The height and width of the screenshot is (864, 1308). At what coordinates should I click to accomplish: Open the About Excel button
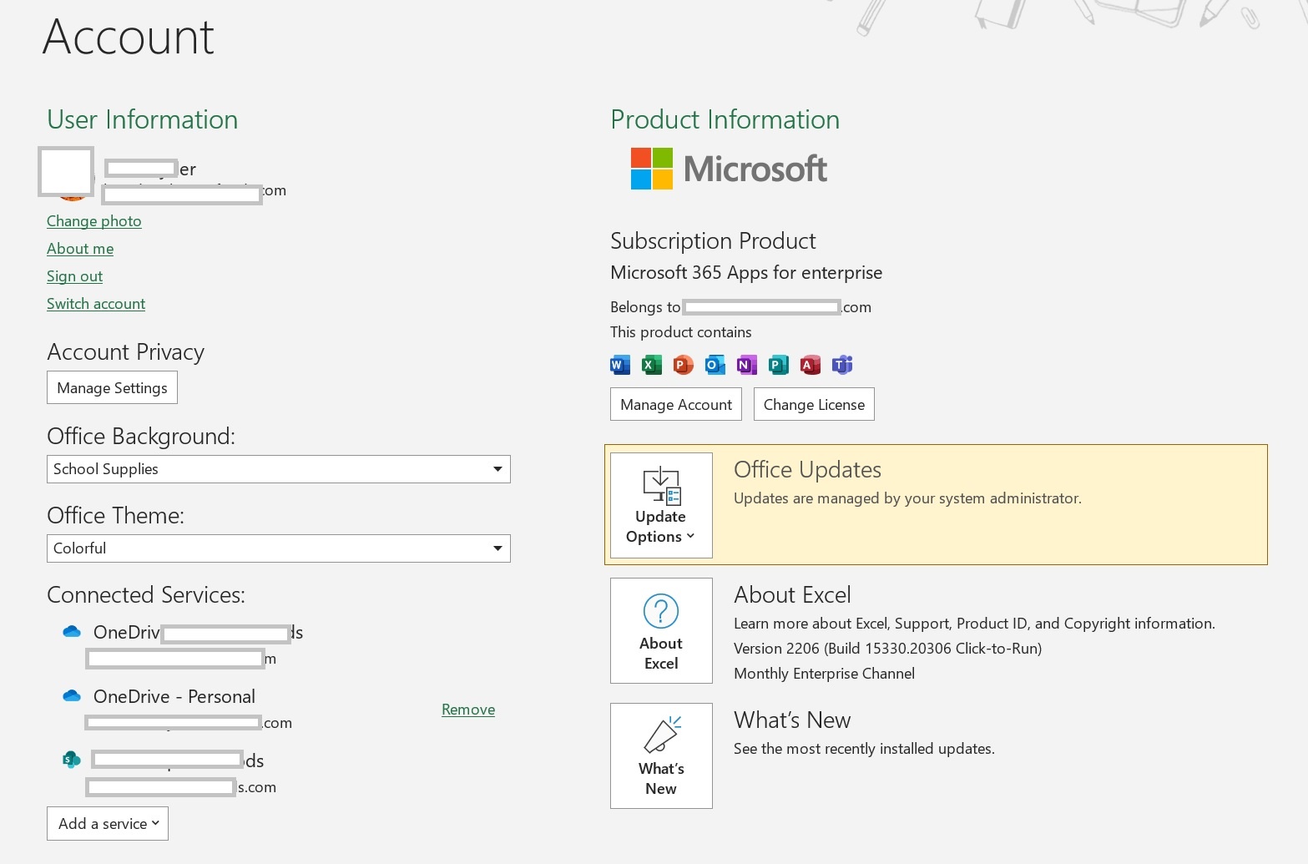tap(661, 630)
